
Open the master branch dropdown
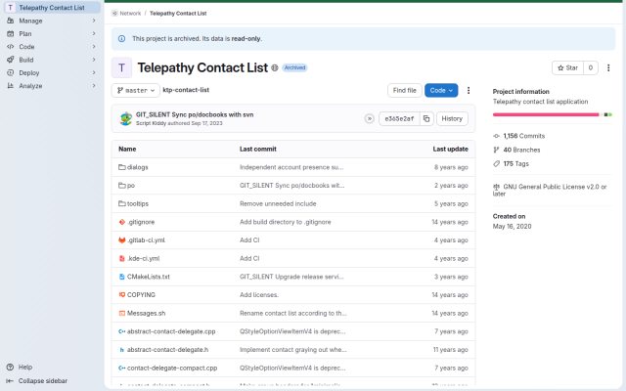(x=136, y=91)
